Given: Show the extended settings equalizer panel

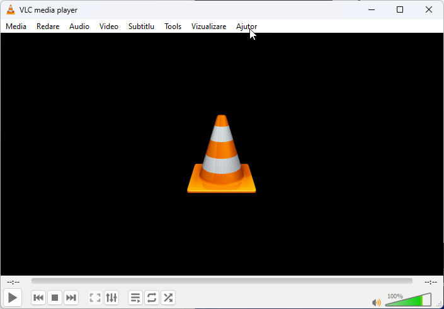Looking at the screenshot, I should [111, 298].
